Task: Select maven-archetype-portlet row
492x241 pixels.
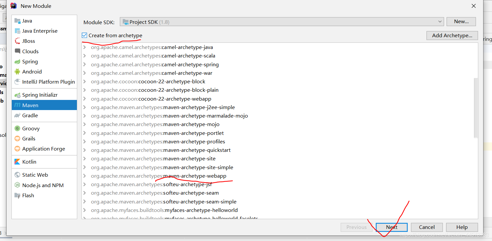Action: click(x=280, y=133)
